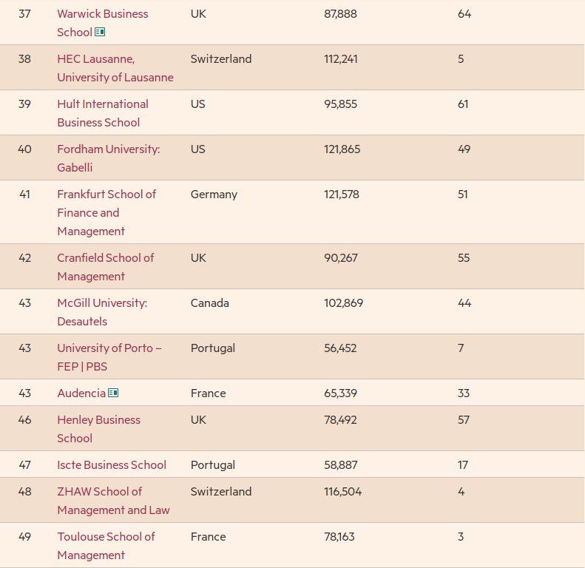Screen dimensions: 585x568
Task: Open HEC Lausanne, University of Lausanne link
Action: 115,68
